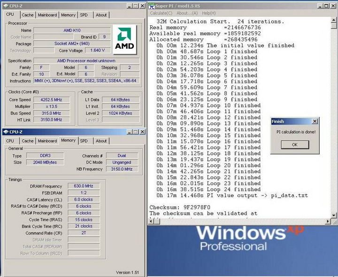Click the Command Rate value 2T
The width and height of the screenshot is (338, 277).
tap(84, 233)
